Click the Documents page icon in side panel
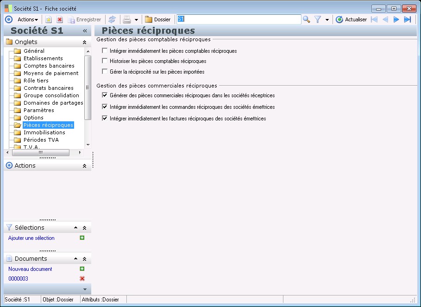This screenshot has width=421, height=307. (x=9, y=258)
